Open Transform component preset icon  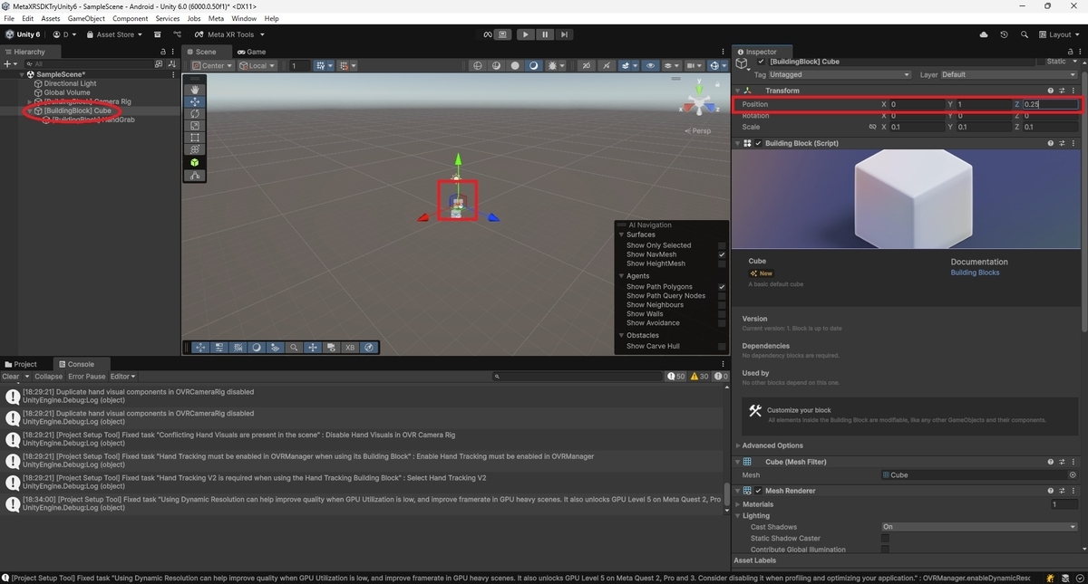[x=1062, y=91]
